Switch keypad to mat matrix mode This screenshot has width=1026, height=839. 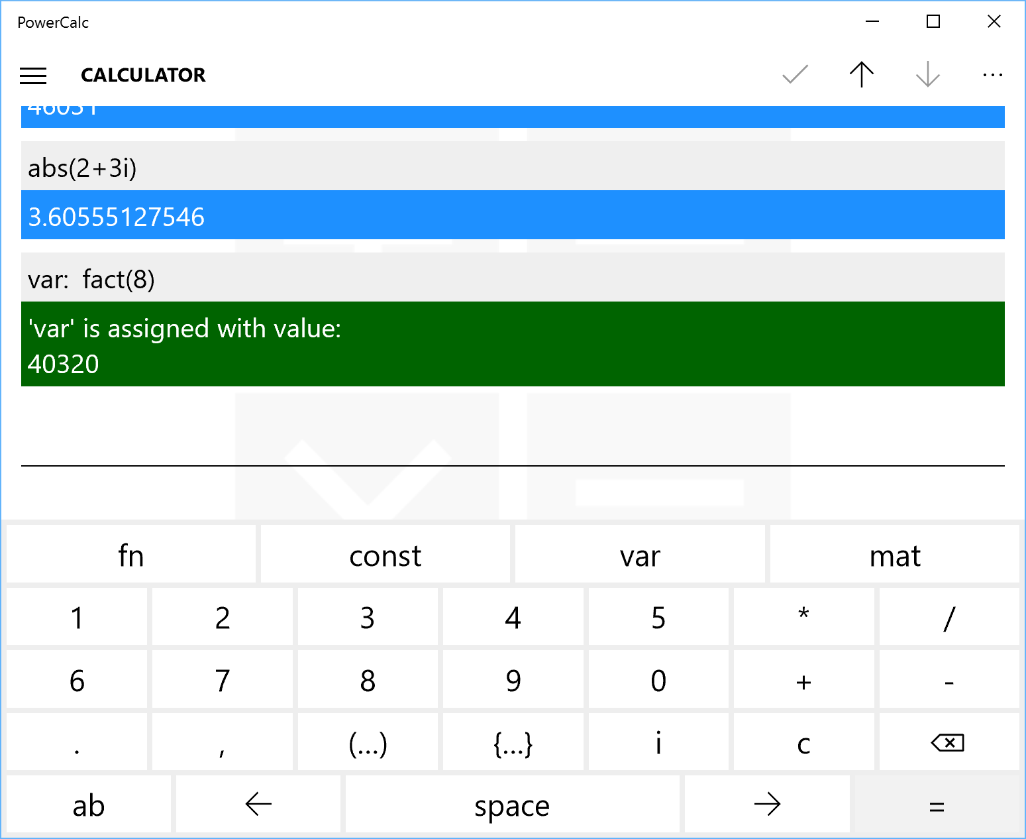click(894, 555)
